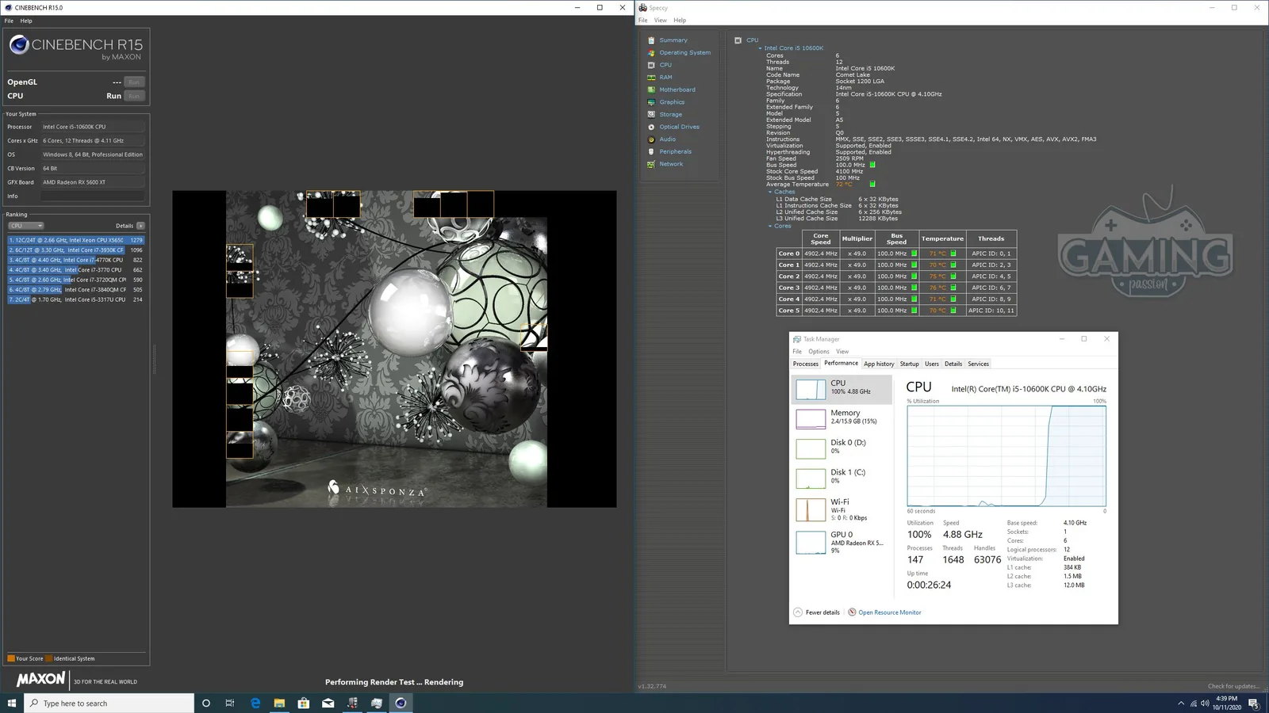Image resolution: width=1269 pixels, height=713 pixels.
Task: Collapse the Intel Core i5 10600K tree node
Action: tap(760, 48)
